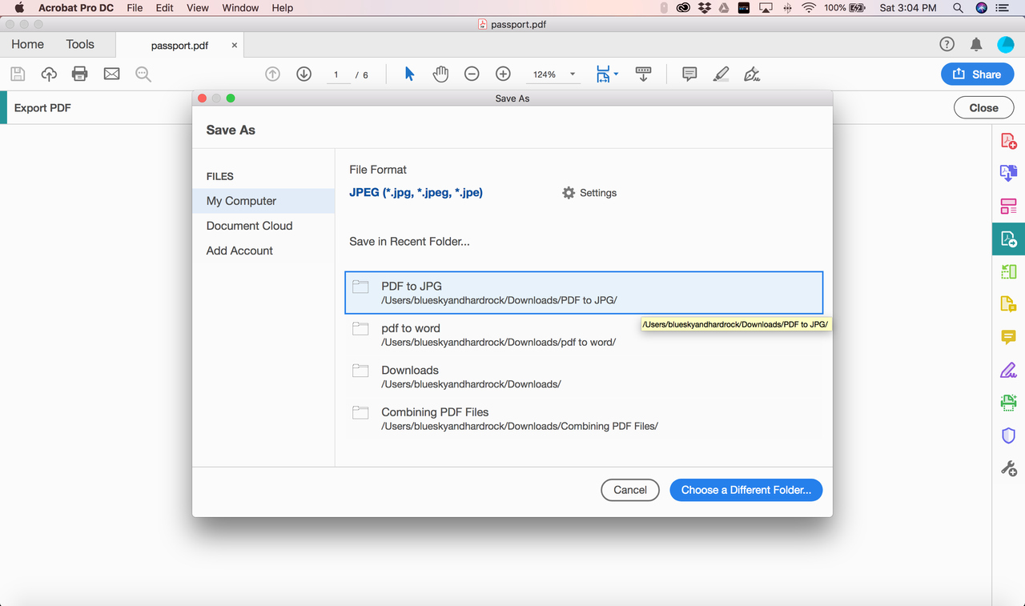Open the user profile avatar
Image resolution: width=1025 pixels, height=606 pixels.
coord(1006,45)
